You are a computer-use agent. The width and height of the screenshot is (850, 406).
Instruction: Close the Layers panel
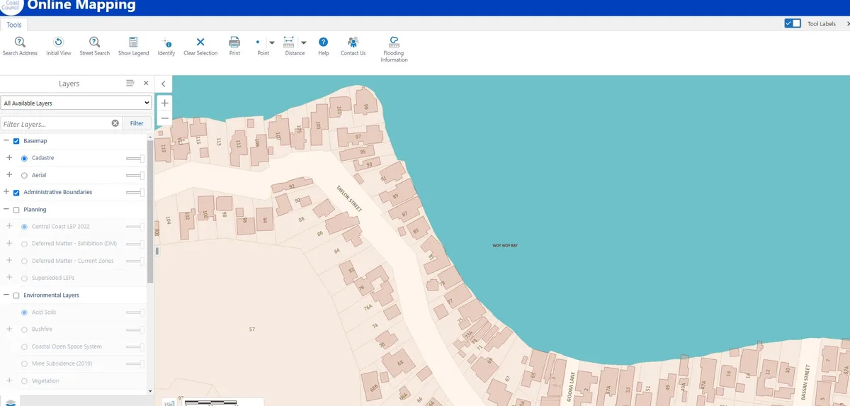146,83
